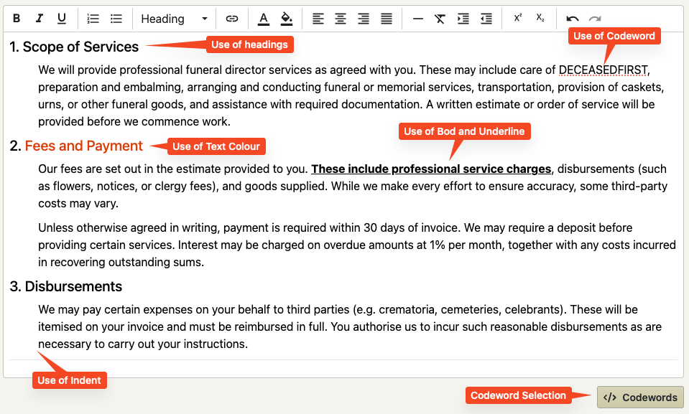Image resolution: width=689 pixels, height=414 pixels.
Task: Insert a bulleted list
Action: (x=116, y=19)
